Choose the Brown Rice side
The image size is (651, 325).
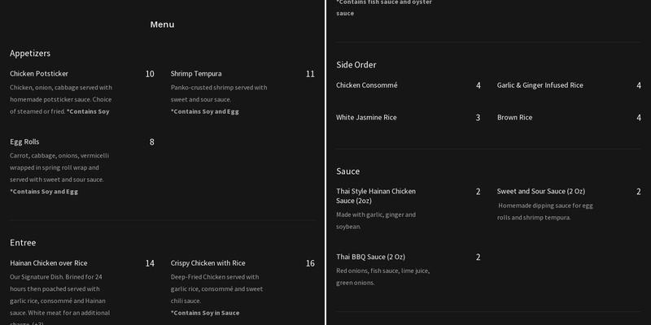pyautogui.click(x=514, y=118)
